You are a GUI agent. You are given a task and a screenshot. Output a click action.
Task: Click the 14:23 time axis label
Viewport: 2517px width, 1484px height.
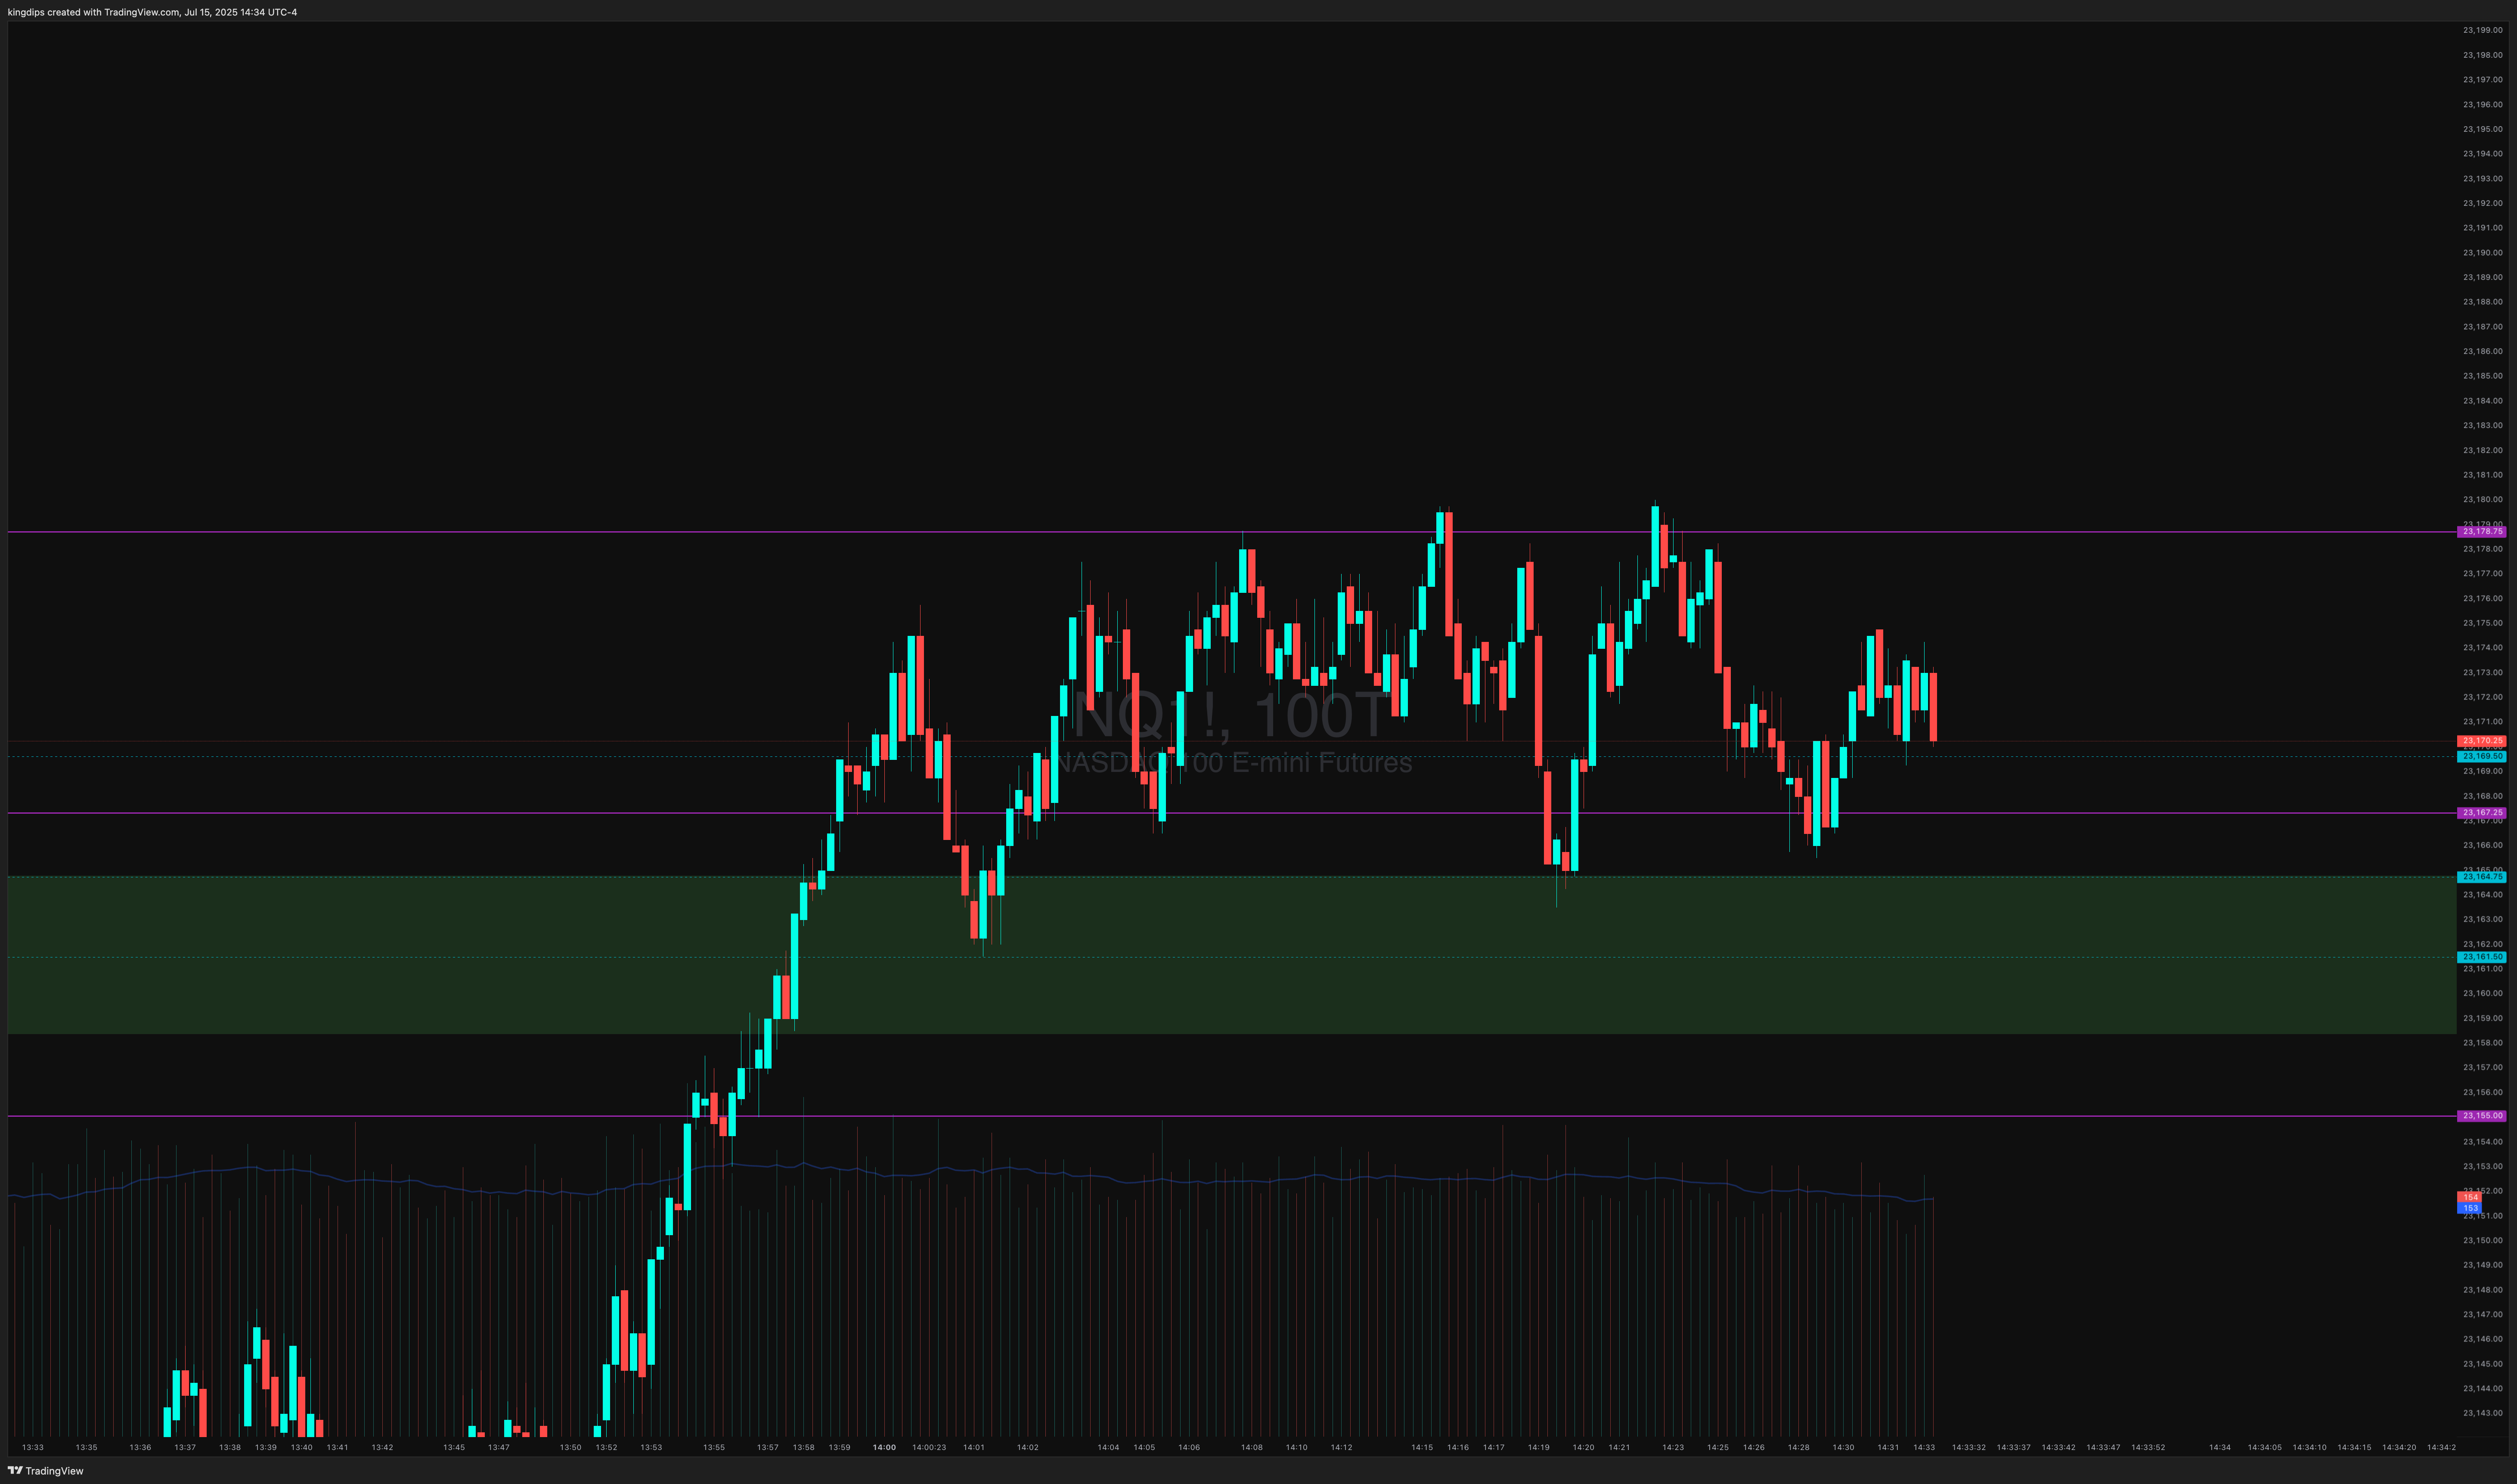[x=1673, y=1447]
